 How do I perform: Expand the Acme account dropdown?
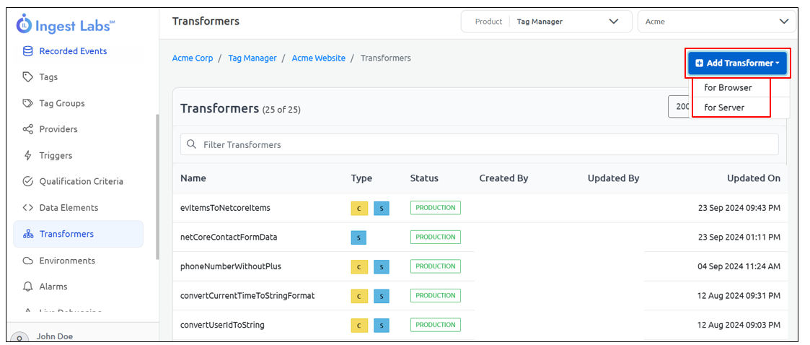(716, 22)
